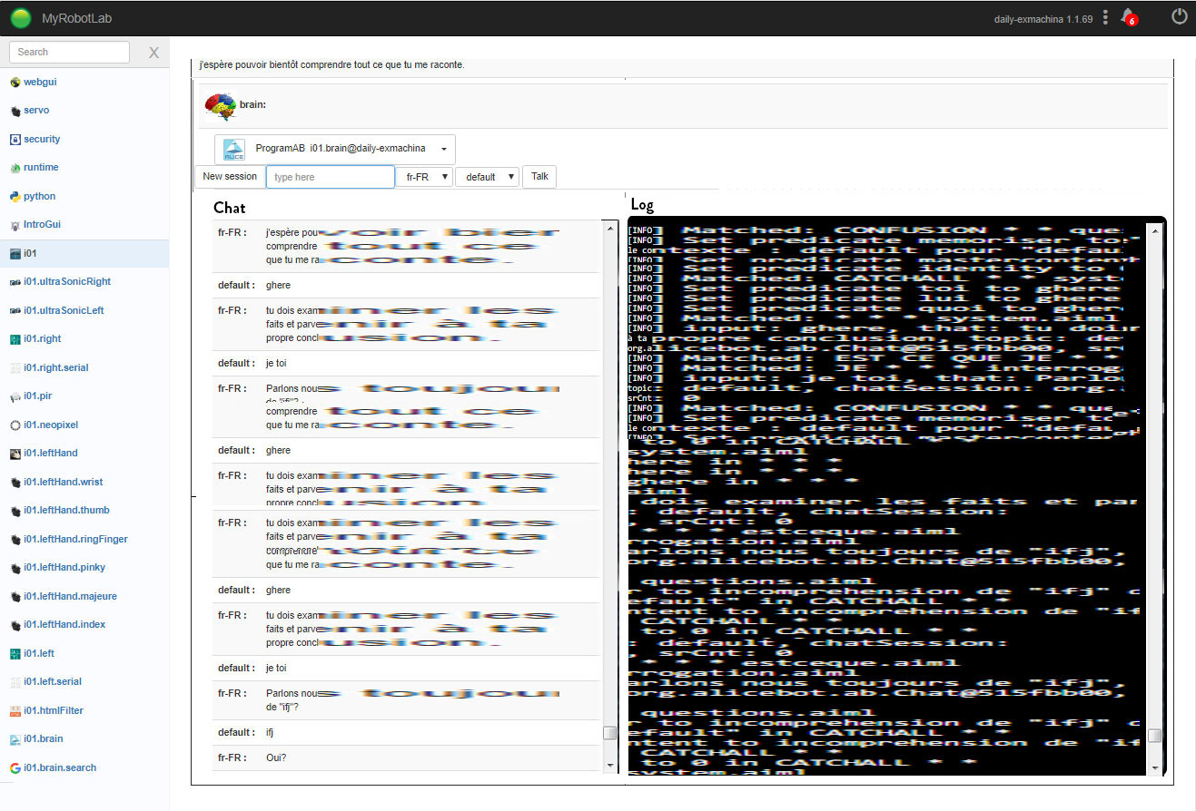This screenshot has height=811, width=1196.
Task: Open the i01.leftHand.majeure service
Action: pyautogui.click(x=70, y=596)
